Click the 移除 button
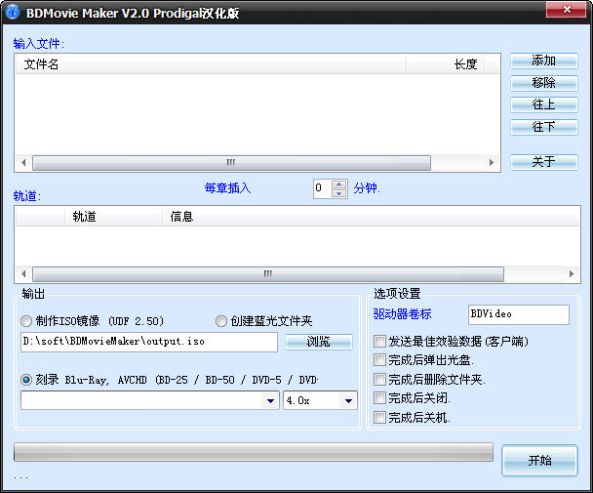 click(x=544, y=83)
